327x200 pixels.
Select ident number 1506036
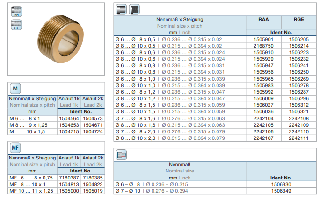pyautogui.click(x=263, y=111)
